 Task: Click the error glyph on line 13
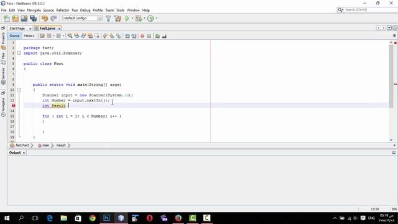click(x=13, y=105)
